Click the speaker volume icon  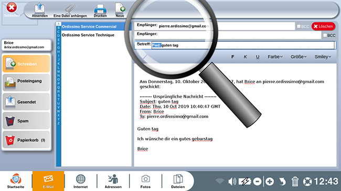[232, 181]
